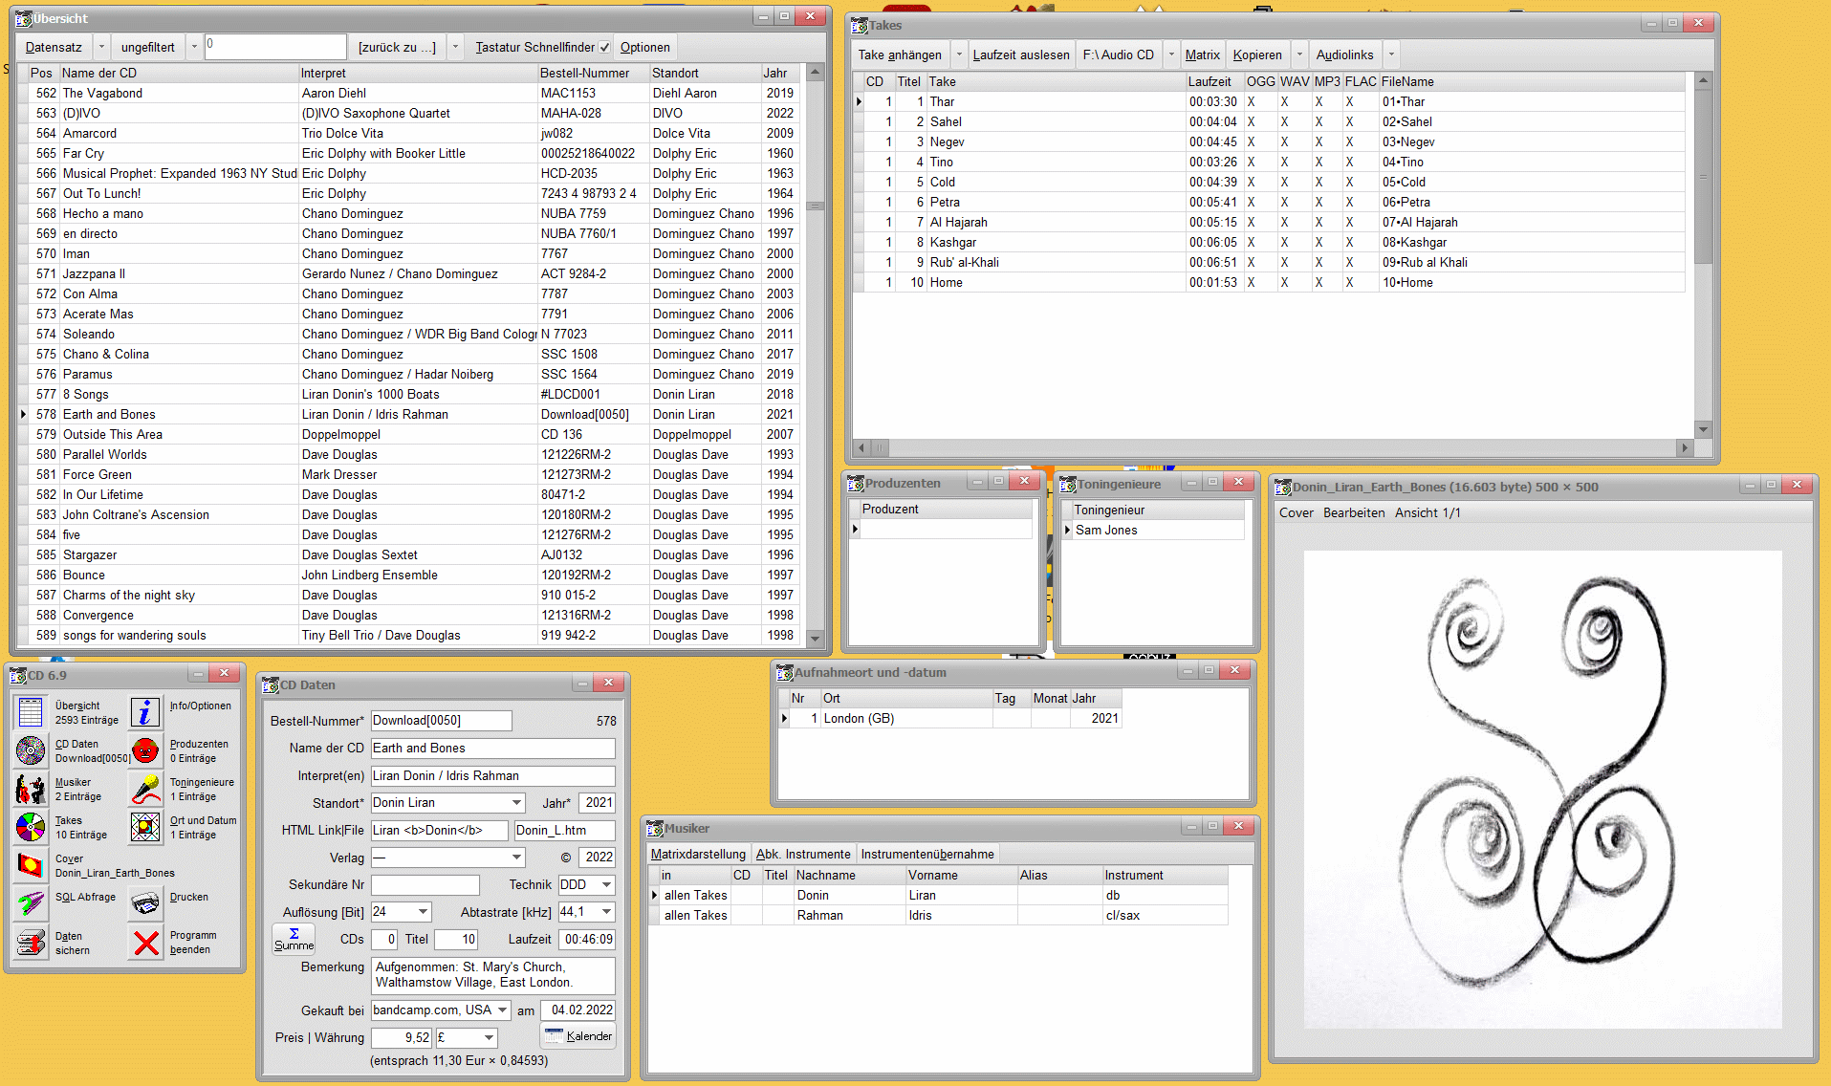1831x1086 pixels.
Task: Expand the [zurück zu ...] dropdown arrow
Action: pos(455,47)
